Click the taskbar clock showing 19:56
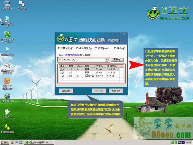This screenshot has width=193, height=145. 188,143
